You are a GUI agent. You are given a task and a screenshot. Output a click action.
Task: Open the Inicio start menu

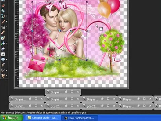tap(11, 118)
